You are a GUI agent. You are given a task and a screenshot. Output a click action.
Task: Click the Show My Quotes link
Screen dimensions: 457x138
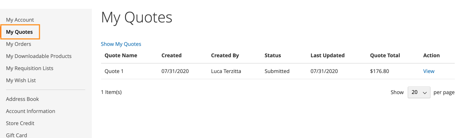[x=121, y=44]
